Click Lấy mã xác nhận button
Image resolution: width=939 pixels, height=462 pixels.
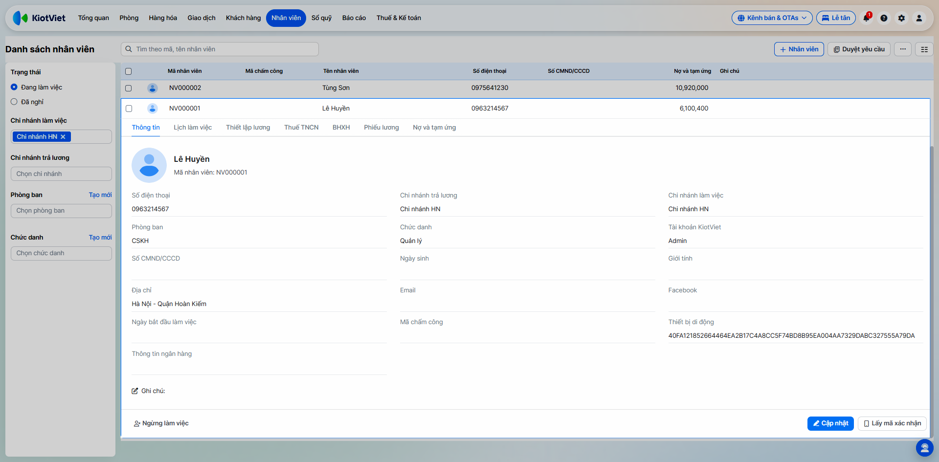point(893,423)
